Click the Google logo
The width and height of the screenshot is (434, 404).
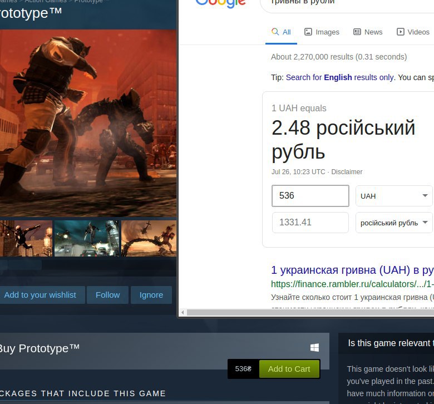coord(220,3)
